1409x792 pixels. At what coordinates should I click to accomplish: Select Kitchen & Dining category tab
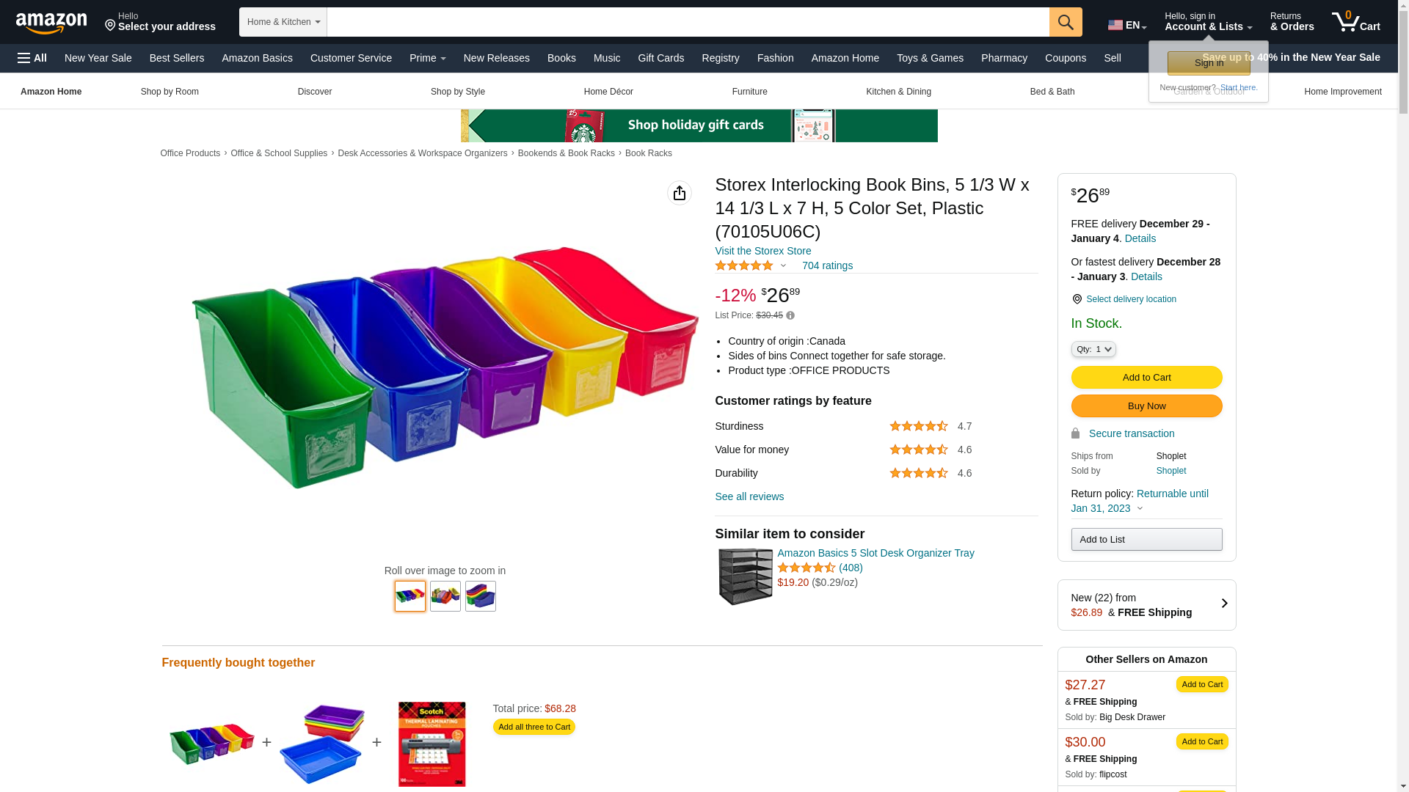click(x=898, y=92)
